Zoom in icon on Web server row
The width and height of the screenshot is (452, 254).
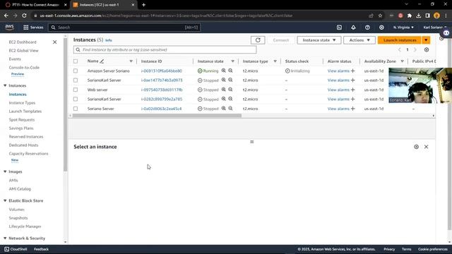(224, 90)
